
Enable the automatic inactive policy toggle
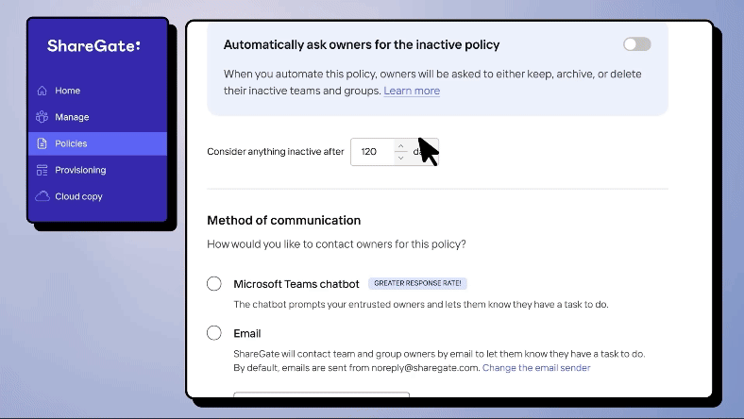636,44
